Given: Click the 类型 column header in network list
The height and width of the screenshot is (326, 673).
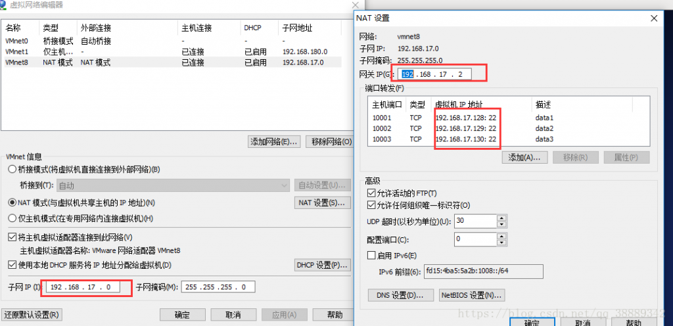Looking at the screenshot, I should 58,28.
